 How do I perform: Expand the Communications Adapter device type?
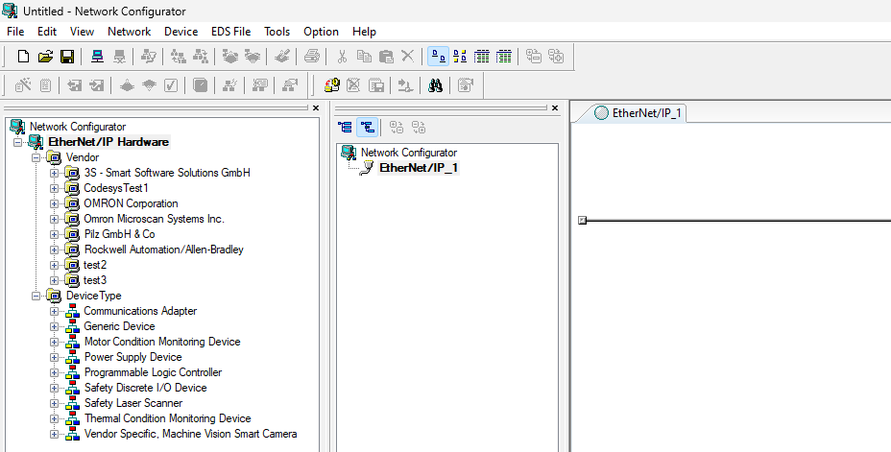[54, 311]
